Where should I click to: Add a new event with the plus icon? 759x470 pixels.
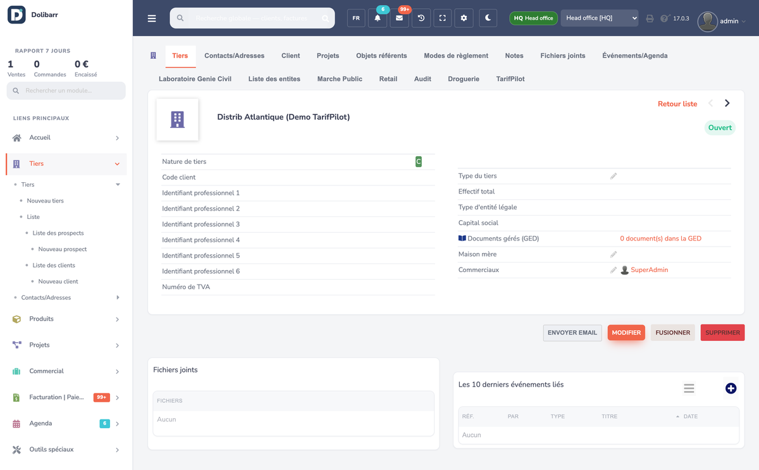pyautogui.click(x=731, y=388)
